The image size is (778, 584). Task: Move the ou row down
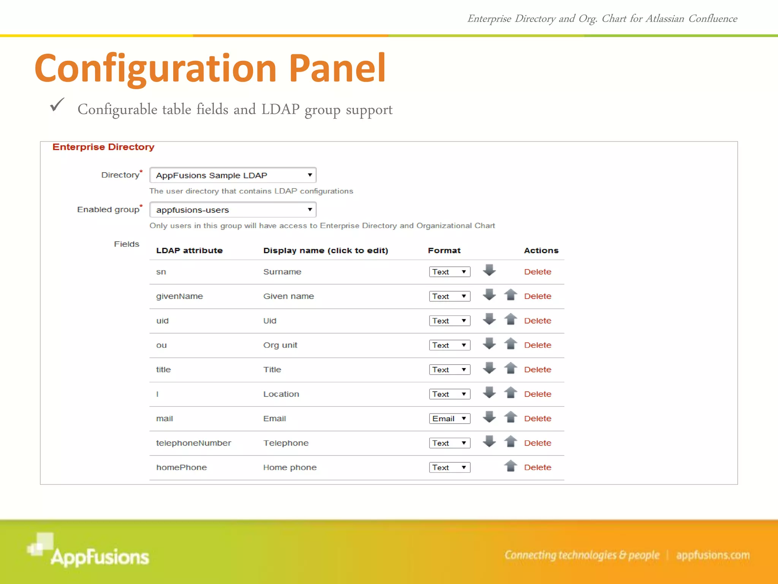click(x=489, y=344)
